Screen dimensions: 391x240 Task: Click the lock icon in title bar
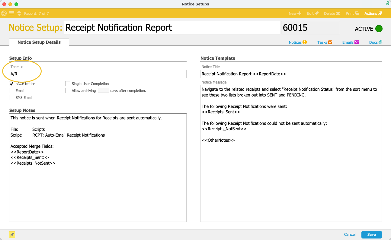coord(388,3)
